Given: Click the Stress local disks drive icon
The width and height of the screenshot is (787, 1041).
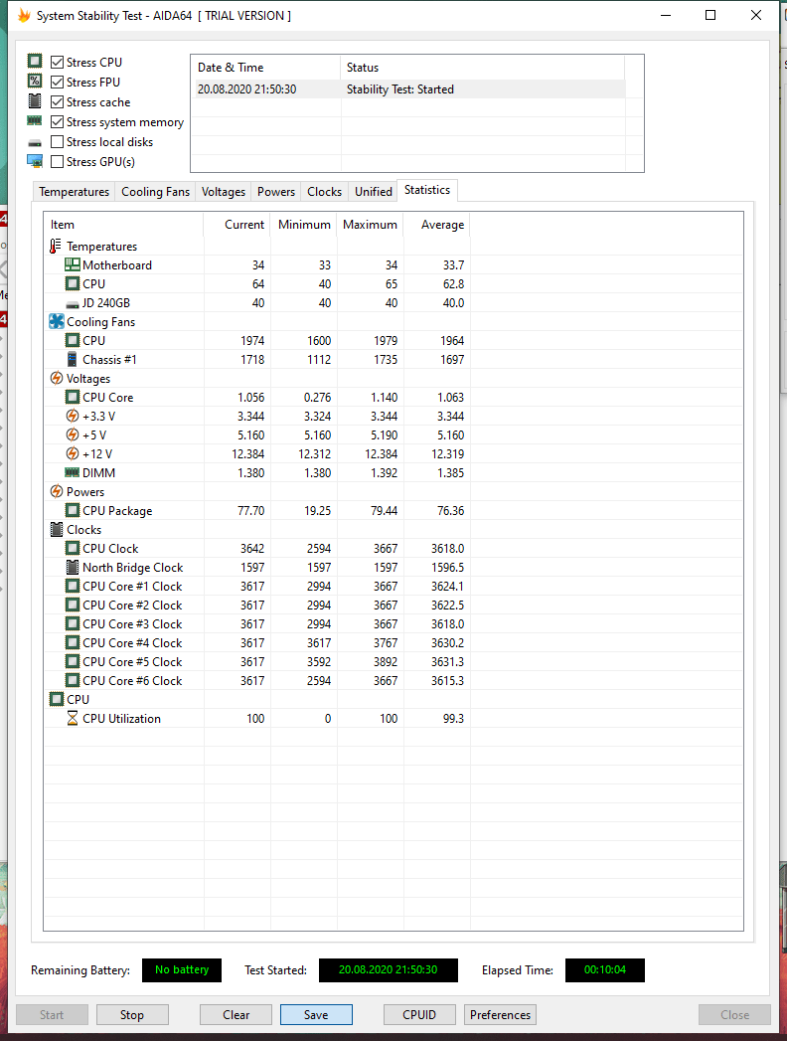Looking at the screenshot, I should (35, 143).
